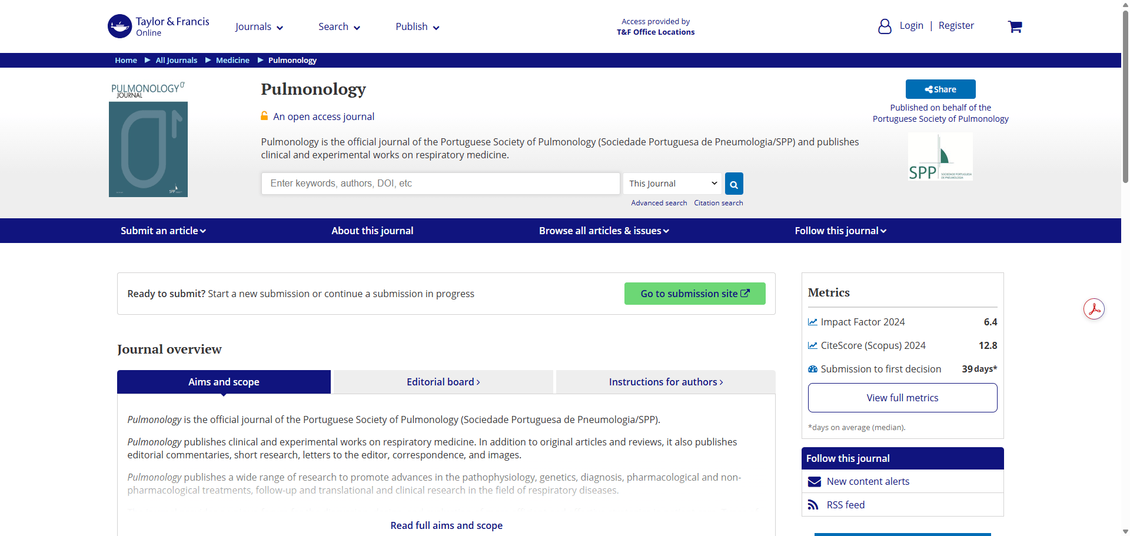This screenshot has width=1130, height=536.
Task: Click the New content alerts envelope icon
Action: click(x=814, y=482)
